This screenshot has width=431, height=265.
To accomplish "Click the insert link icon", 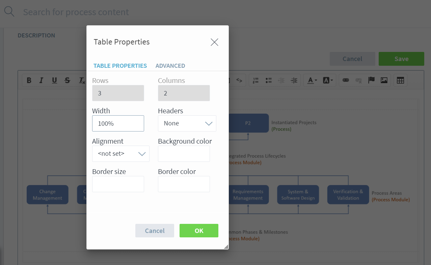I will [346, 80].
